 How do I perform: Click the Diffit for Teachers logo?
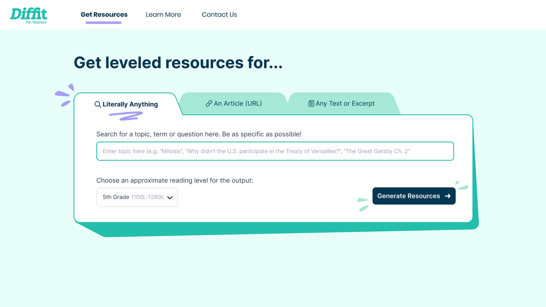(29, 15)
